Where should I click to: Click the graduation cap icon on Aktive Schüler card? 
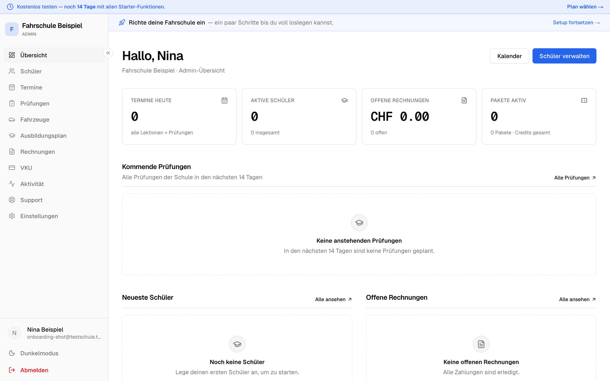click(344, 100)
